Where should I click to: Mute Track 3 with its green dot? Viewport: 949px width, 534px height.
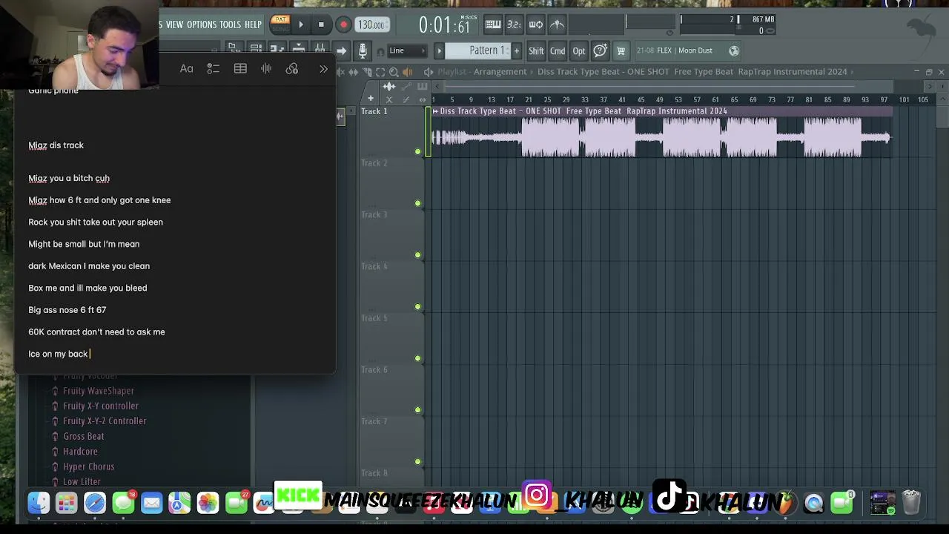point(417,255)
